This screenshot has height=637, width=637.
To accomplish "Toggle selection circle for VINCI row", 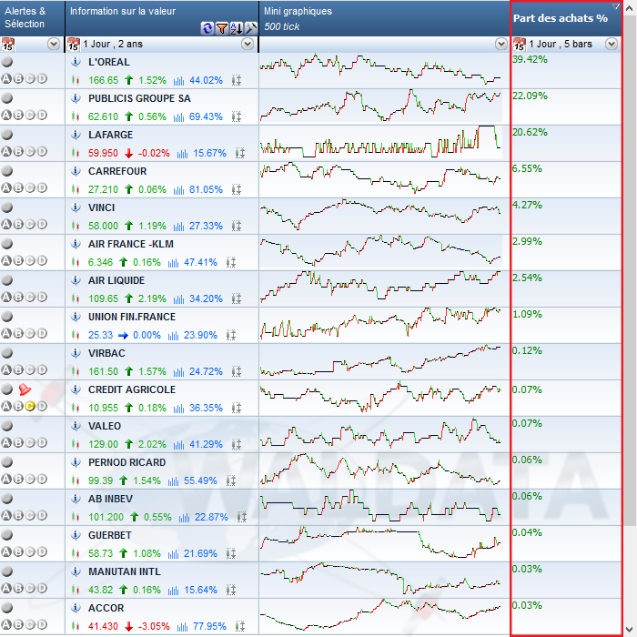I will click(7, 207).
